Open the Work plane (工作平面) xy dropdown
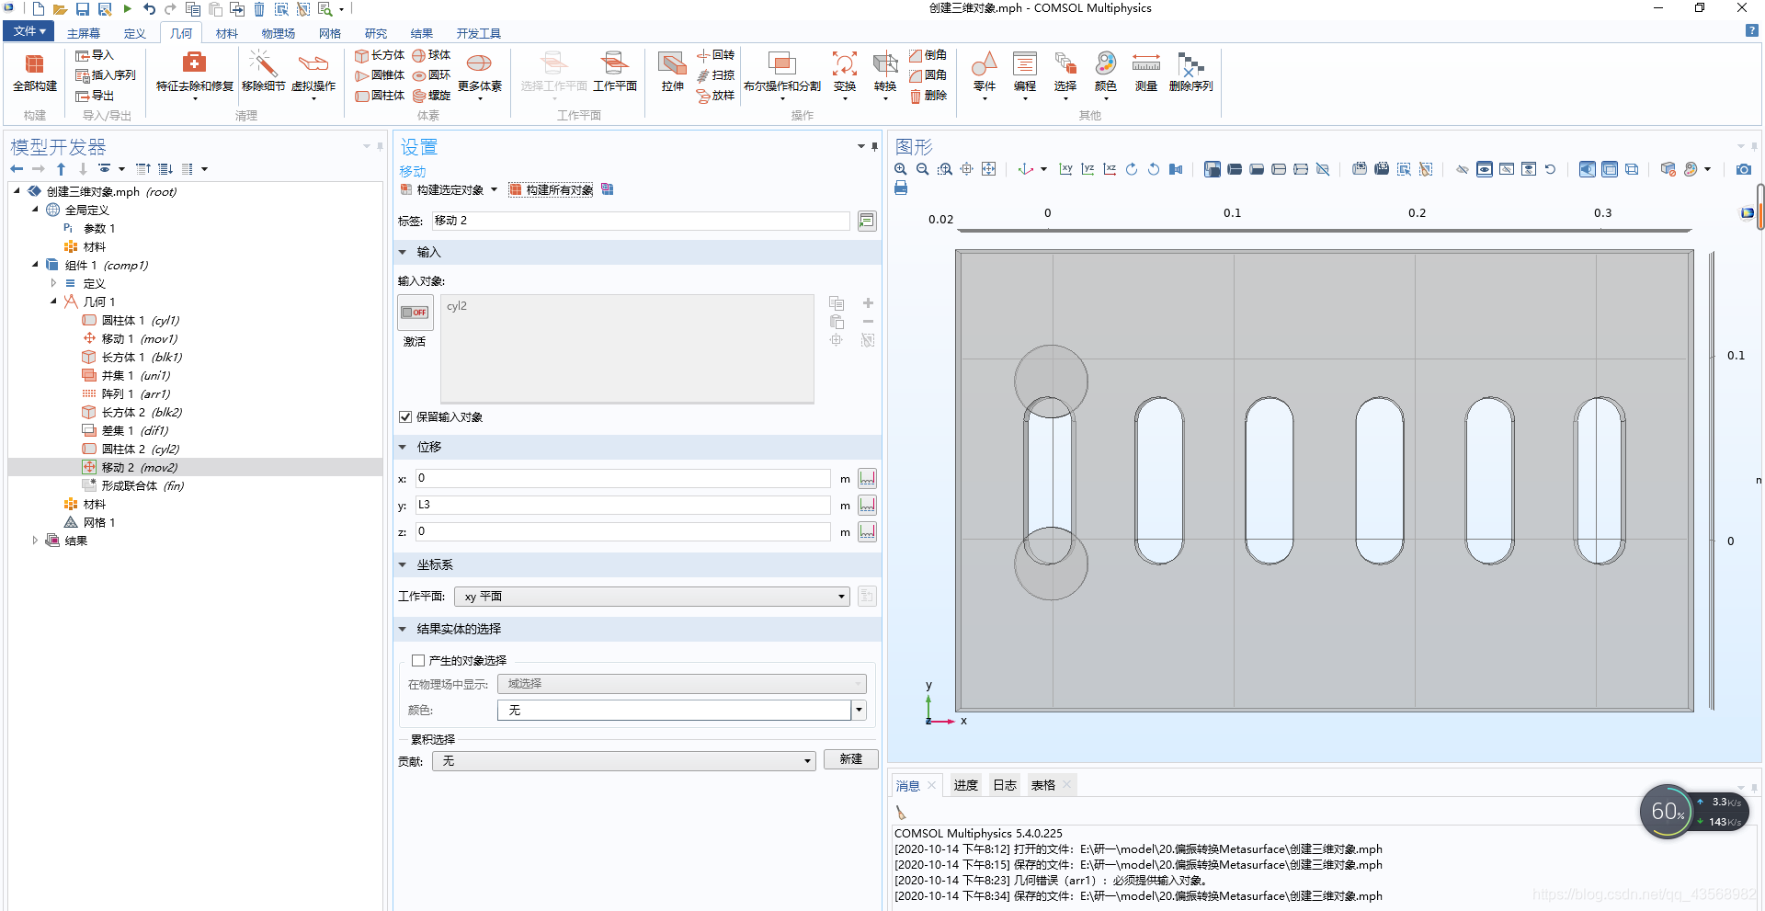This screenshot has height=911, width=1765. tap(652, 597)
